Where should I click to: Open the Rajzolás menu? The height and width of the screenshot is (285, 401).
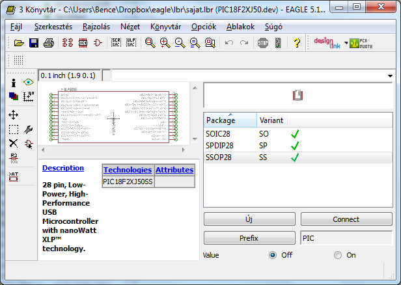[96, 27]
